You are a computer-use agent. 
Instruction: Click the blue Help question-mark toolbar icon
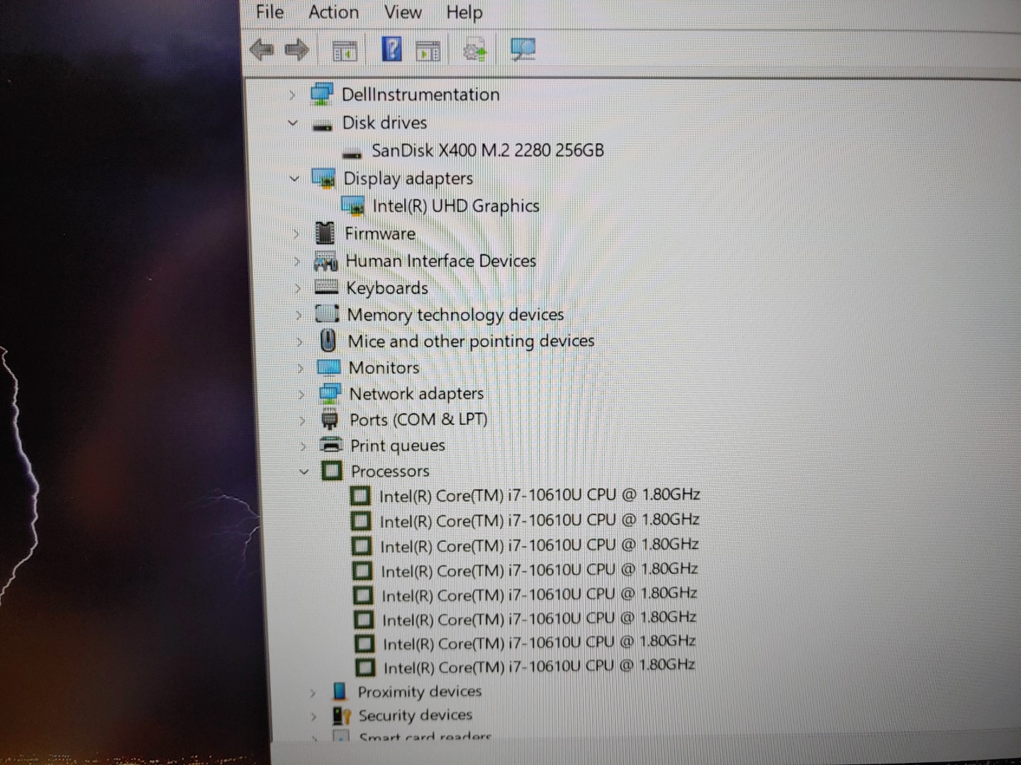click(391, 49)
